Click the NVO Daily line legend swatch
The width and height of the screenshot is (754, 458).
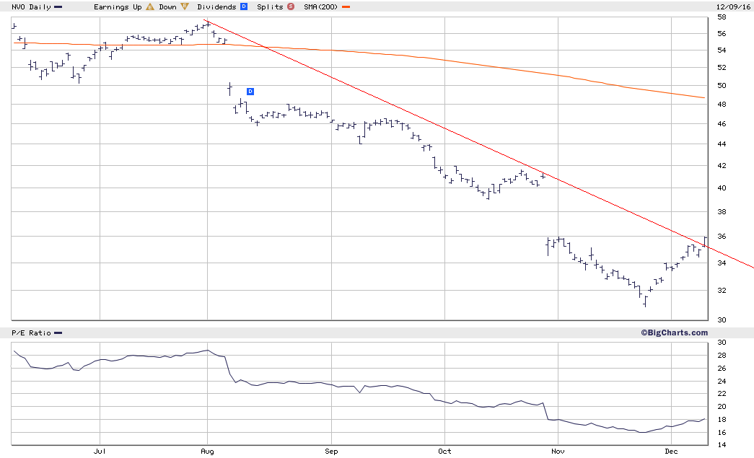(x=58, y=7)
